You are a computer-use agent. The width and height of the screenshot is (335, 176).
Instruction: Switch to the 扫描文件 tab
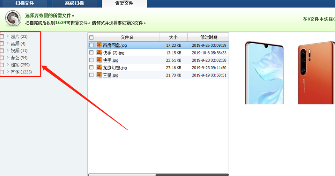click(x=24, y=3)
